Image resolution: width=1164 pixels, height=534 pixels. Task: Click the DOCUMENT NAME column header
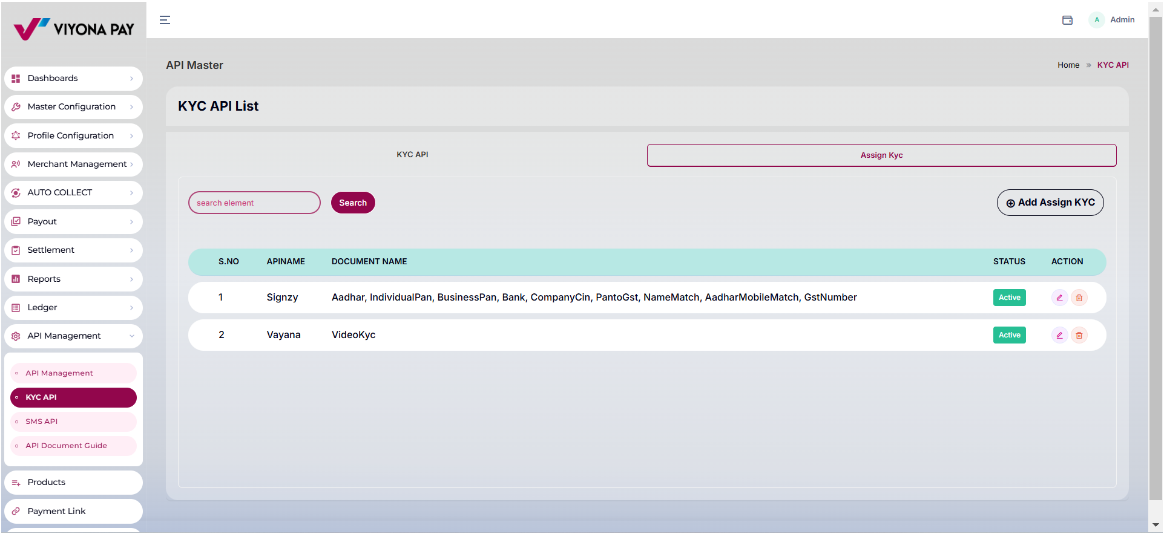(x=369, y=262)
